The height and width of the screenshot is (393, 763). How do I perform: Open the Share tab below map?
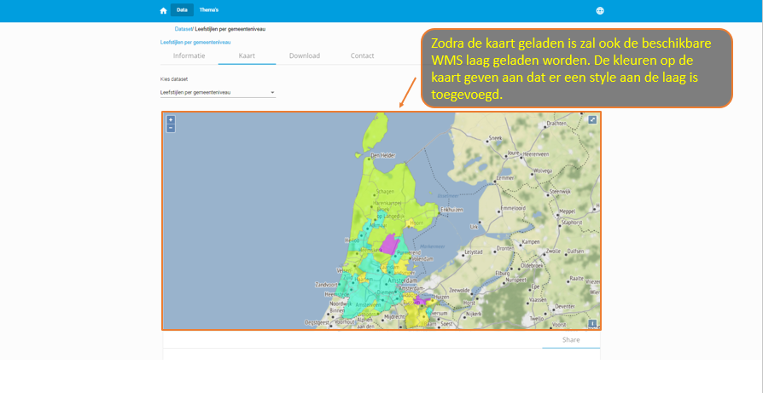point(571,340)
